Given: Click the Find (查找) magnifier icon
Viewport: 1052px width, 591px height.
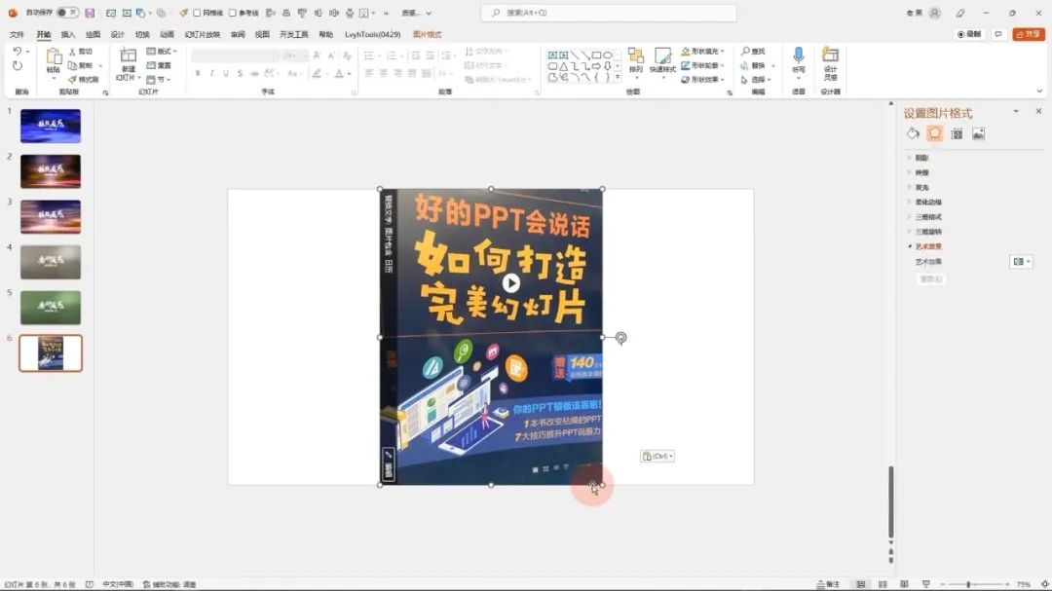Looking at the screenshot, I should [x=745, y=52].
